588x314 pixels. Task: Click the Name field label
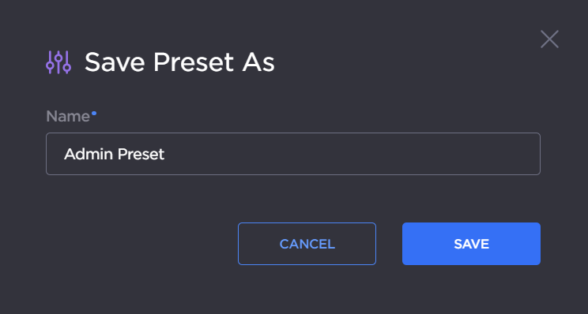(68, 117)
